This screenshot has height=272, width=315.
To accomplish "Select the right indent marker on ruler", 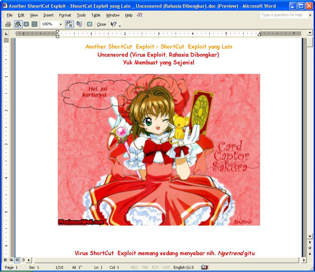I will (259, 34).
